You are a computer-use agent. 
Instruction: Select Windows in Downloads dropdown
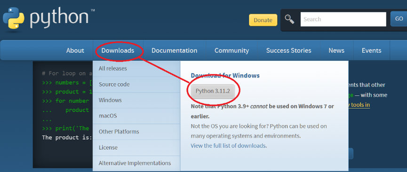[136, 100]
